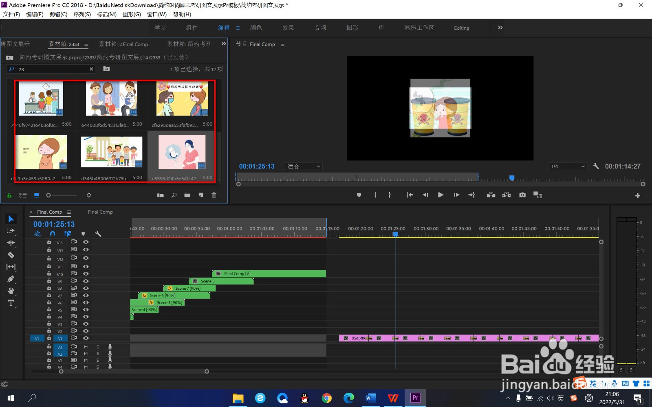Open the 序列(S) menu
The width and height of the screenshot is (652, 407).
[82, 14]
